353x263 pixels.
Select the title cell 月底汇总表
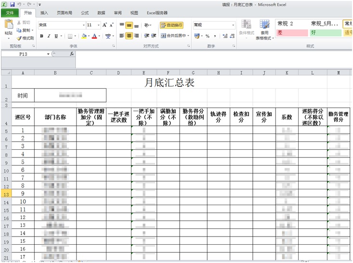click(170, 82)
